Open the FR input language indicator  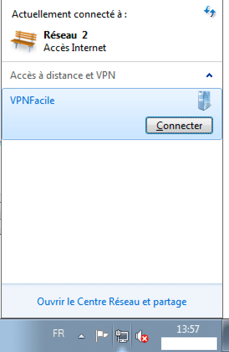point(59,334)
